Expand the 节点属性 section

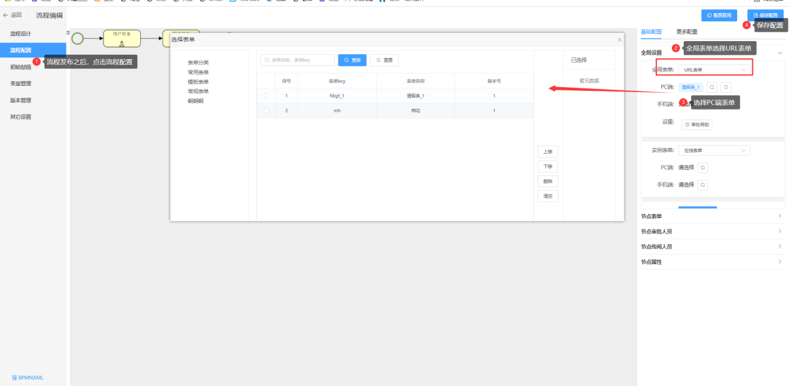pos(712,262)
